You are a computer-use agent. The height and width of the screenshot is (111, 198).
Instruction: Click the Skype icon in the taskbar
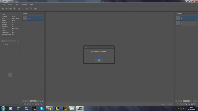pos(42,109)
